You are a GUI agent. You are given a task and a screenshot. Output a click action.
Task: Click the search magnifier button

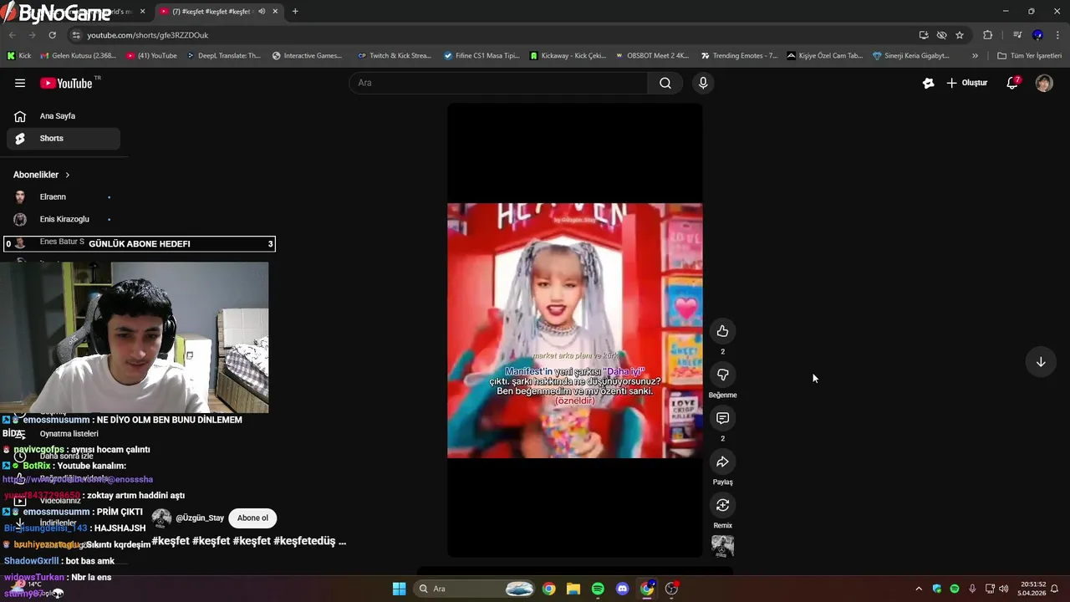tap(665, 83)
